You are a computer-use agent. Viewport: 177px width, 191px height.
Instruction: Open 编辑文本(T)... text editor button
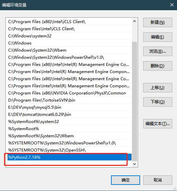point(158,124)
